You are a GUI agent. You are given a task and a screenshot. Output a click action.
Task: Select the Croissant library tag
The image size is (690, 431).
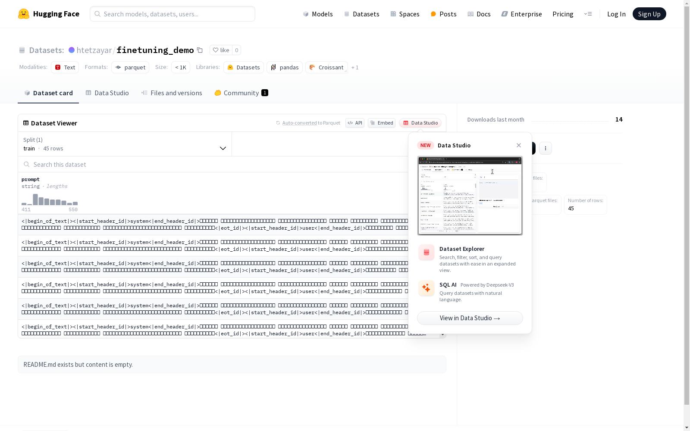(326, 67)
